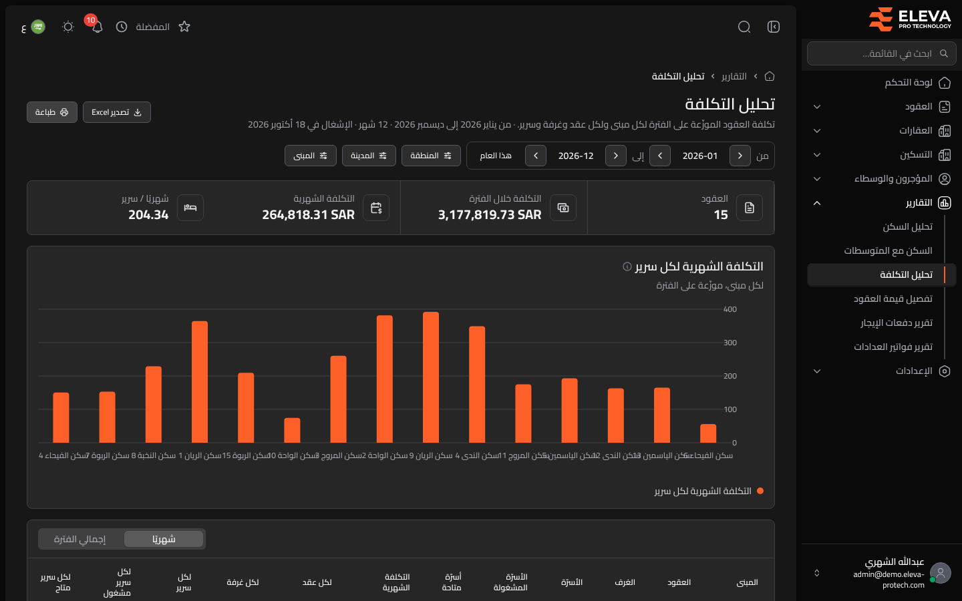Toggle the sidebar panel icon

pyautogui.click(x=774, y=27)
